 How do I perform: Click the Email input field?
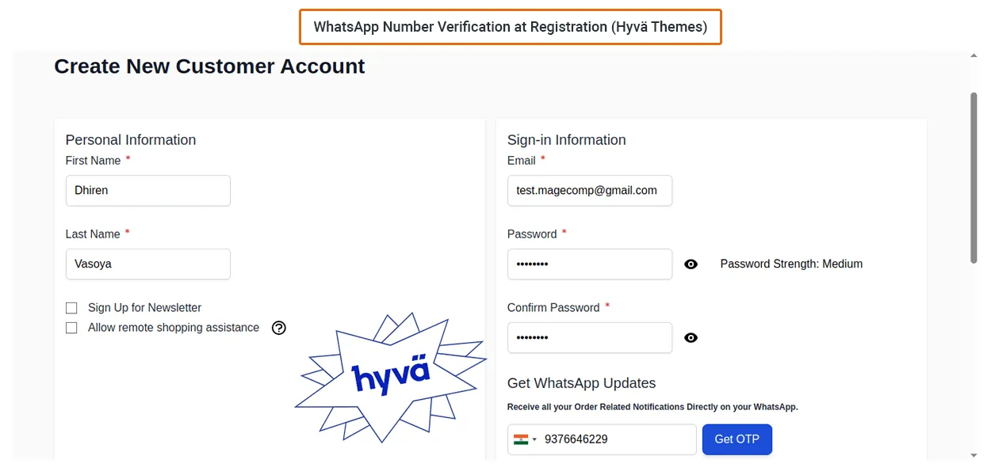pos(589,191)
